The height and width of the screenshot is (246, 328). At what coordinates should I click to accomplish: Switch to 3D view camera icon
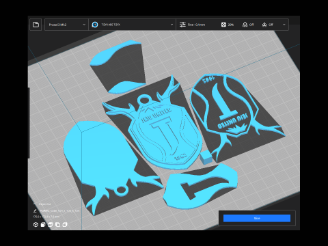[x=36, y=225]
